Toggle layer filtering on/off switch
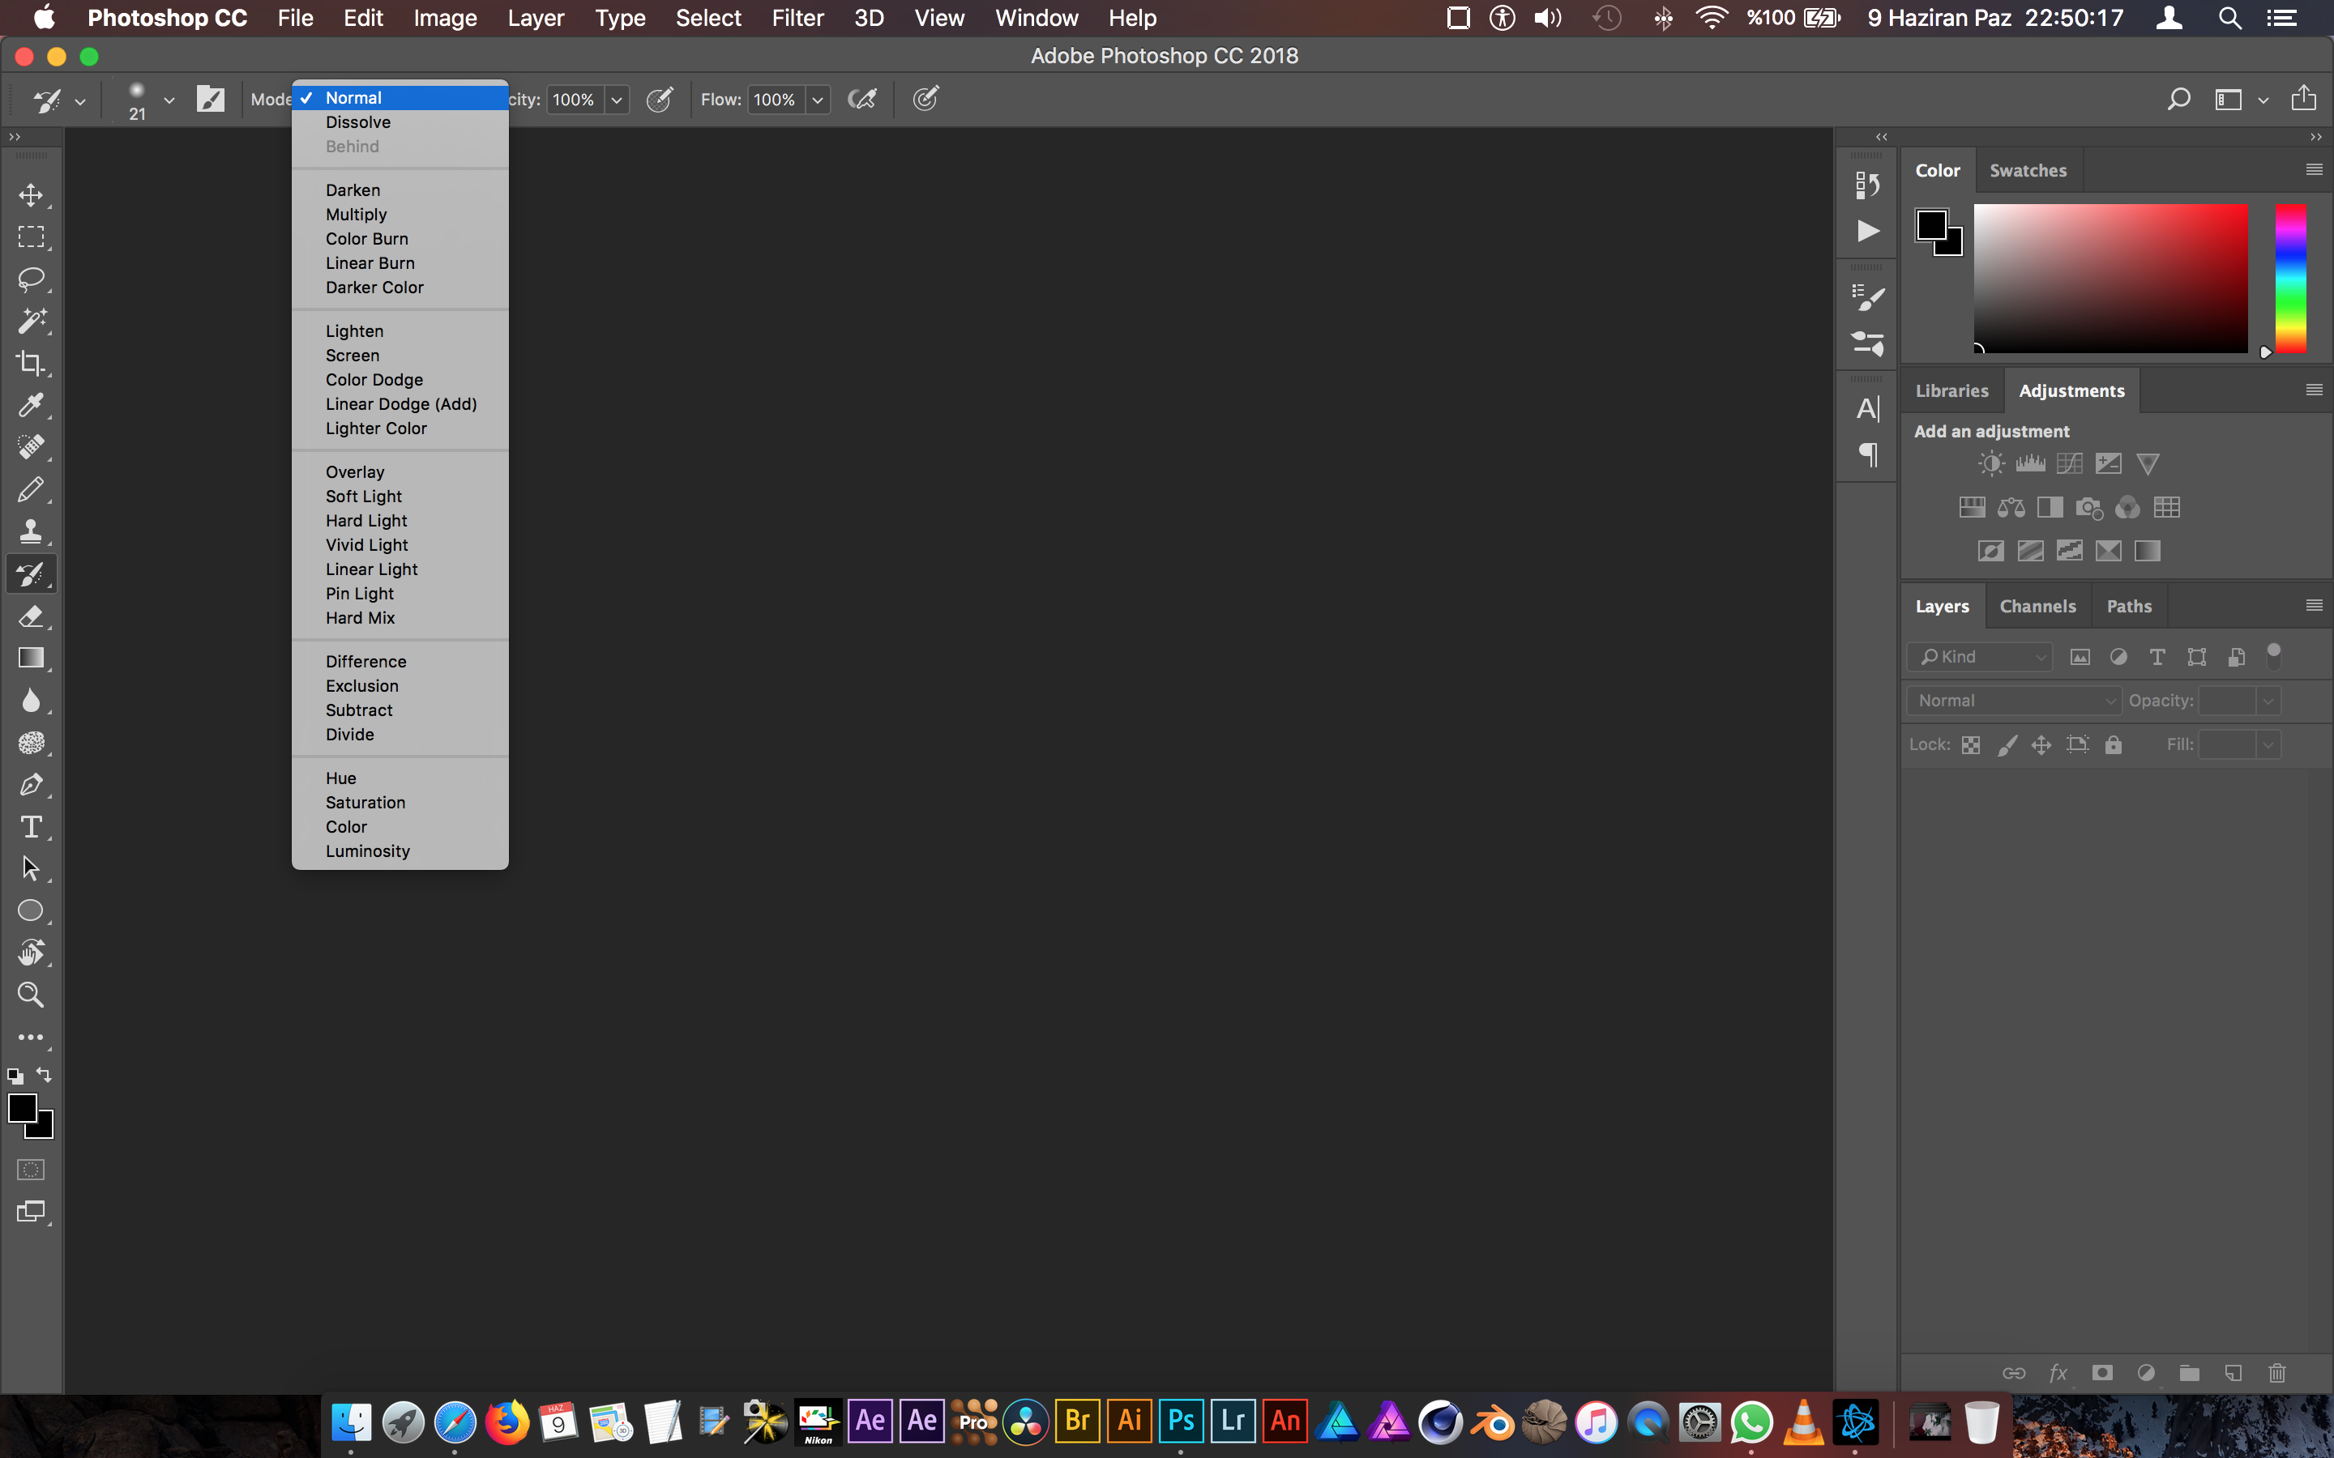The height and width of the screenshot is (1458, 2334). 2273,656
